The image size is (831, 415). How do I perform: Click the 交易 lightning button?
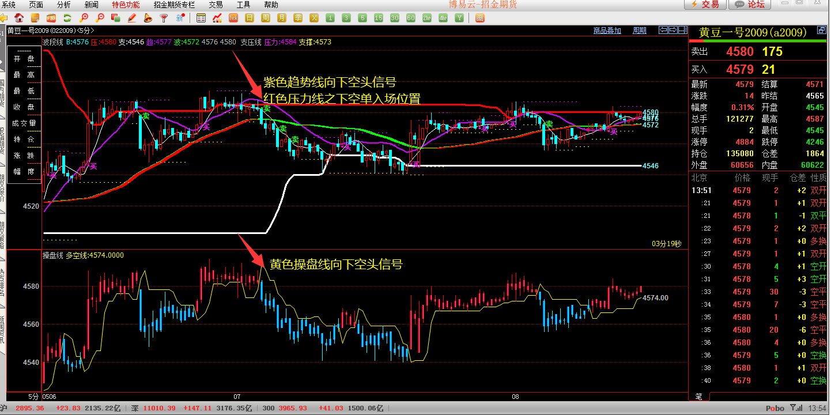coord(705,5)
